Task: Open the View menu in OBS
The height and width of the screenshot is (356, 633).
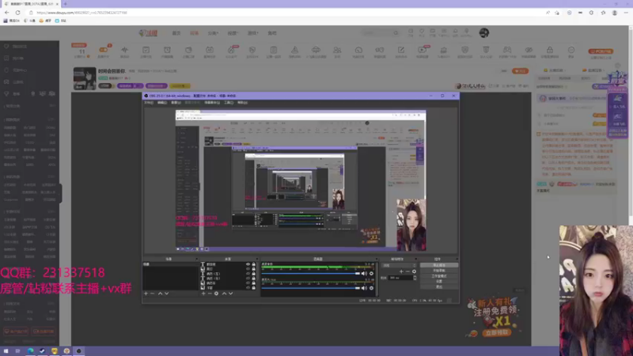Action: click(x=176, y=103)
